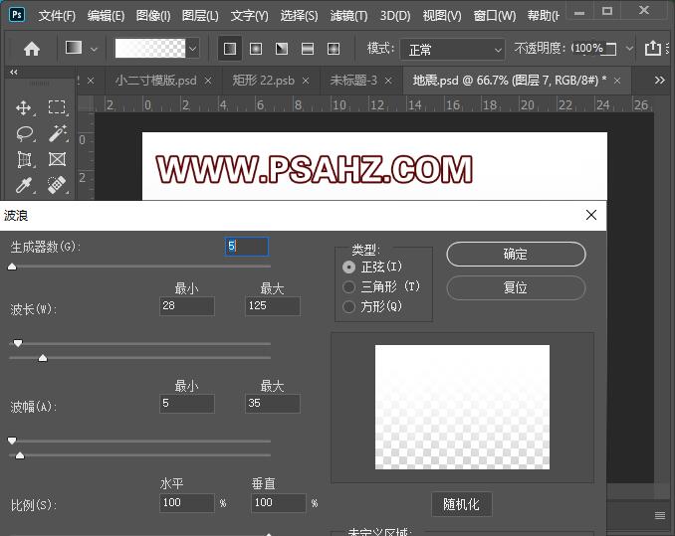Select the Spot Healing Brush tool

click(x=57, y=185)
